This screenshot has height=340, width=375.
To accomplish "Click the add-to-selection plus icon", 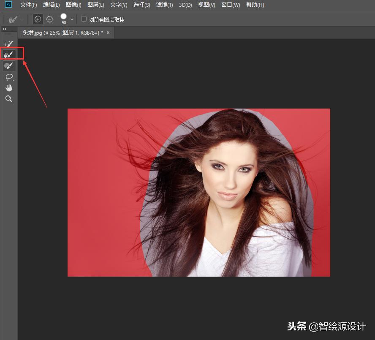I will (38, 19).
